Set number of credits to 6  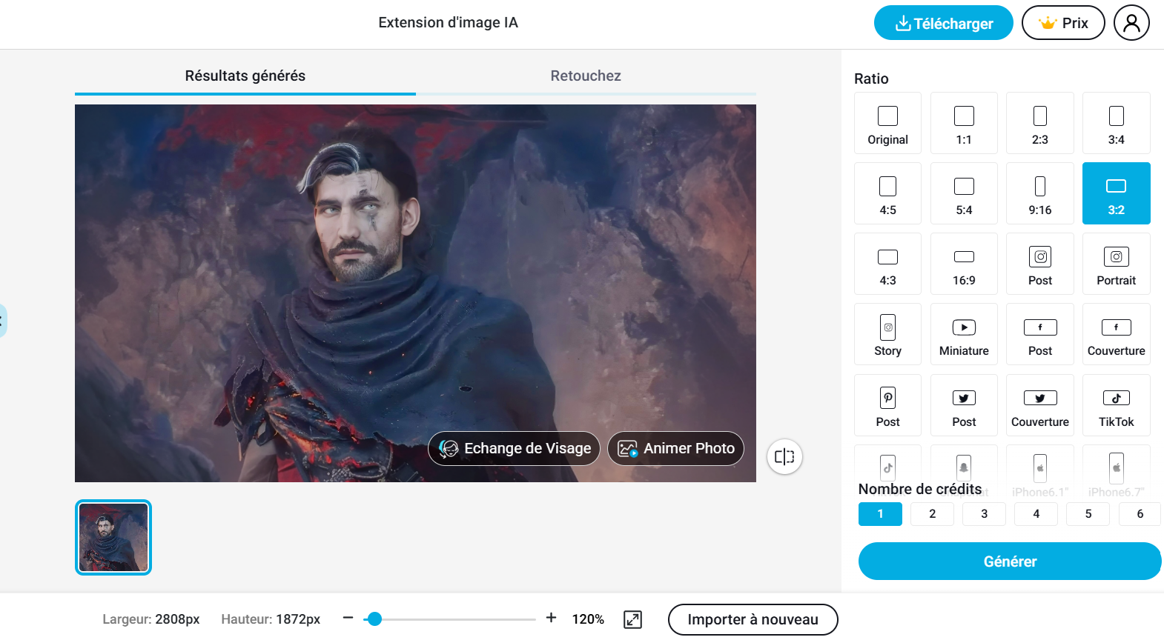pyautogui.click(x=1140, y=514)
